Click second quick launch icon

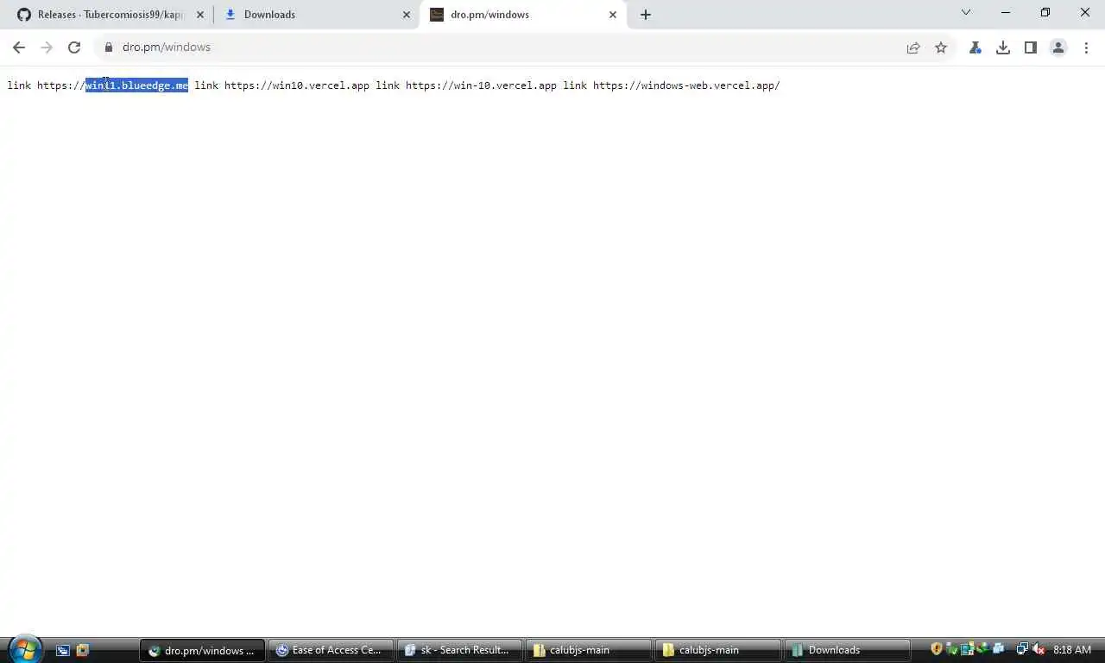pyautogui.click(x=83, y=650)
